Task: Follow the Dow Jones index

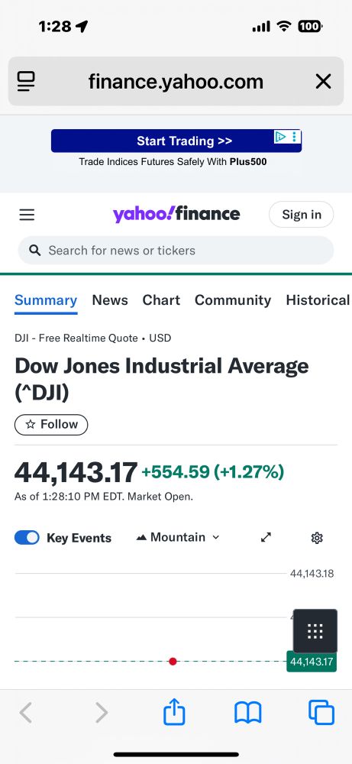Action: click(x=51, y=424)
